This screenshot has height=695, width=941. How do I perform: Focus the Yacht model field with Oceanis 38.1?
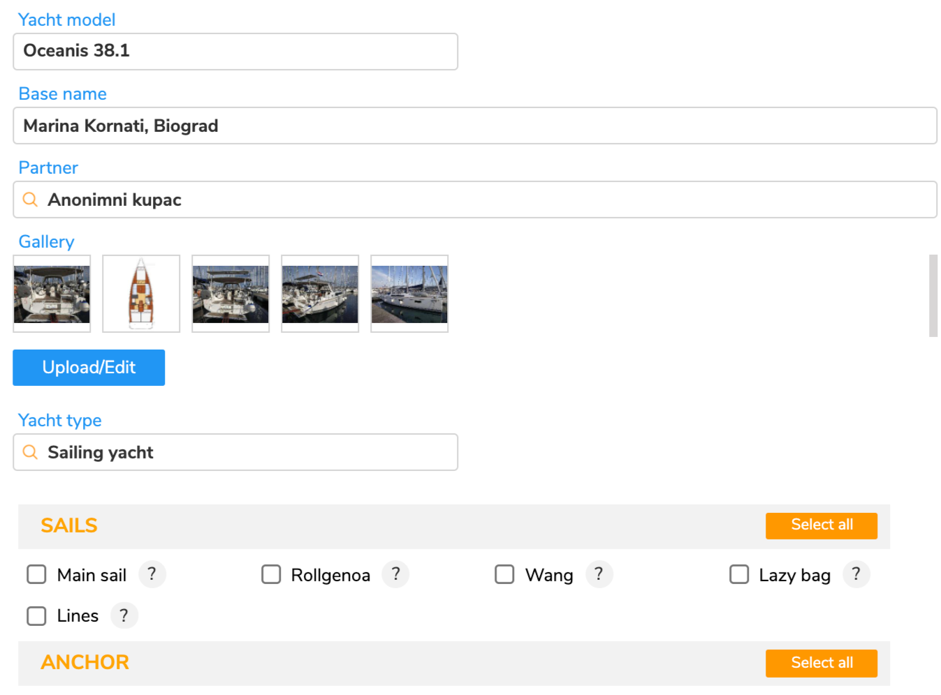[x=235, y=52]
